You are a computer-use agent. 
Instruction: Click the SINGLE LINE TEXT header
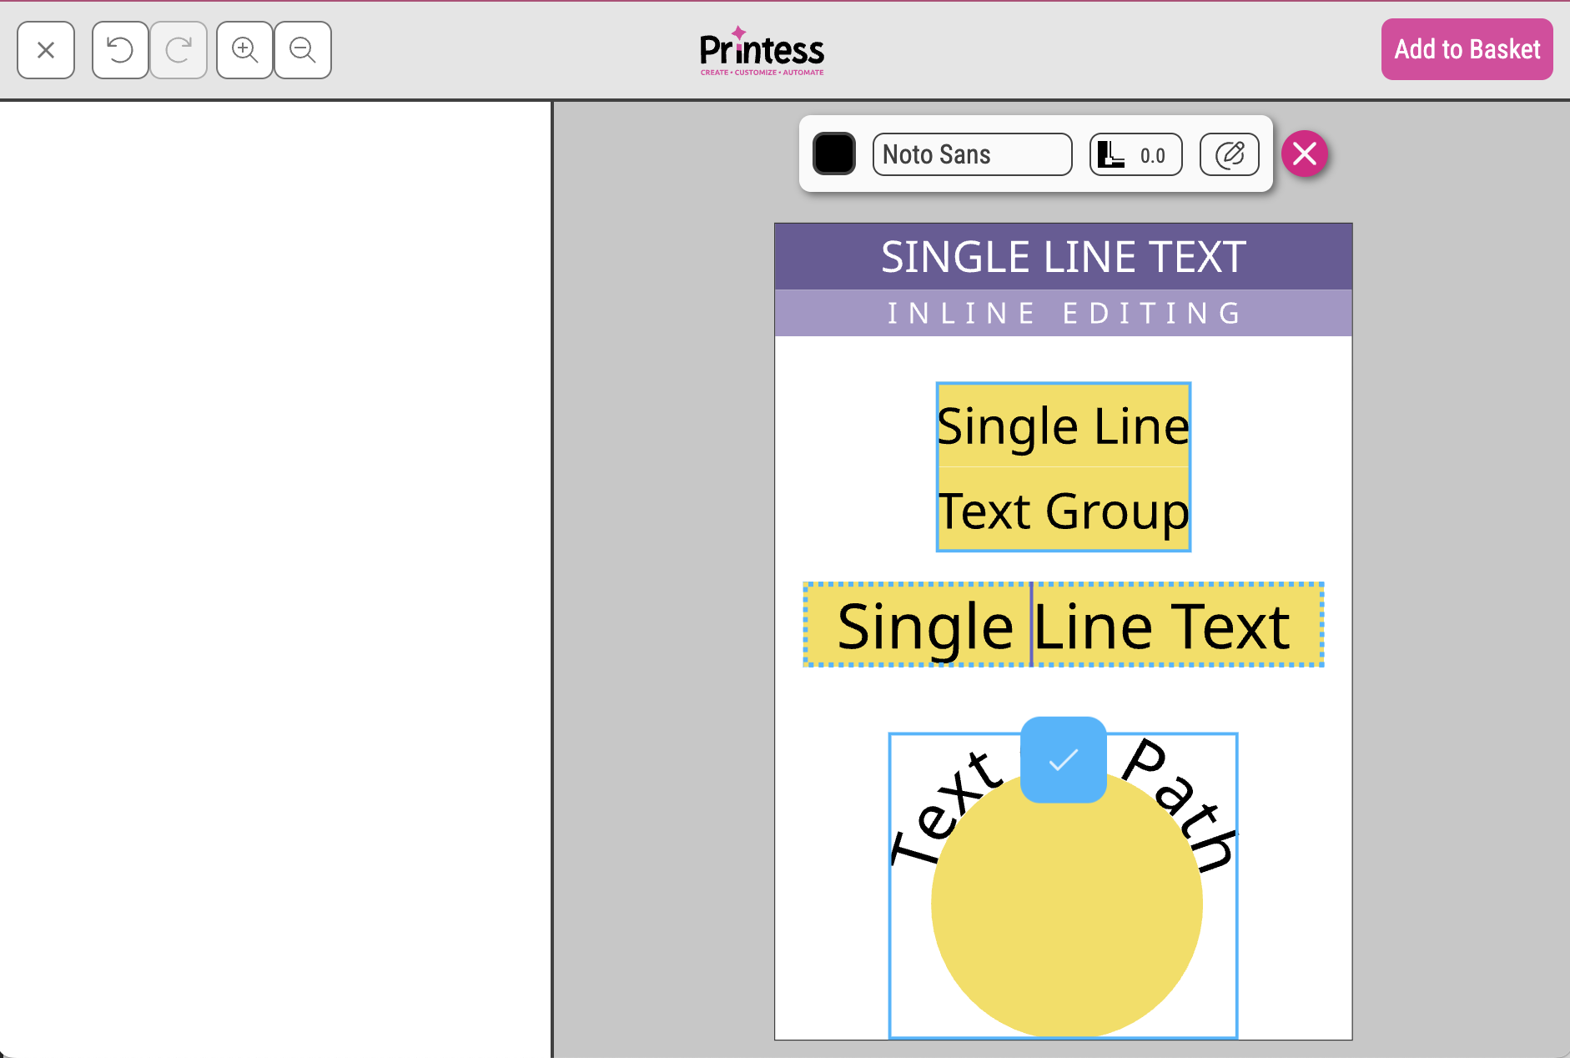point(1063,256)
